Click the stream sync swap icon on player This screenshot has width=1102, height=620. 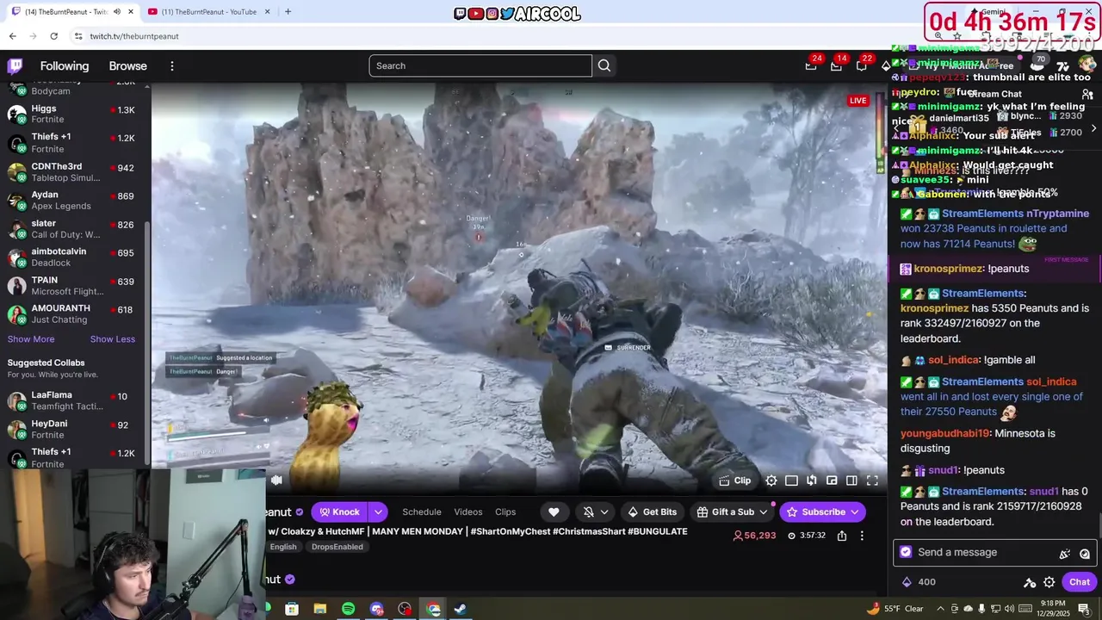click(811, 480)
